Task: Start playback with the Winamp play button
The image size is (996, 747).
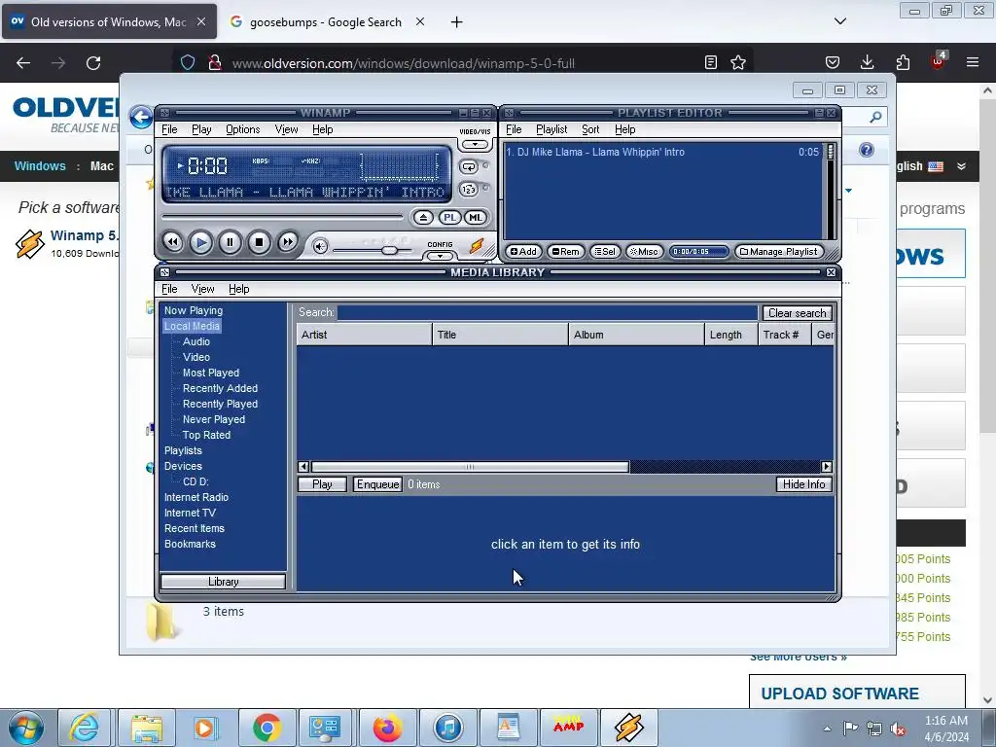Action: pos(200,242)
